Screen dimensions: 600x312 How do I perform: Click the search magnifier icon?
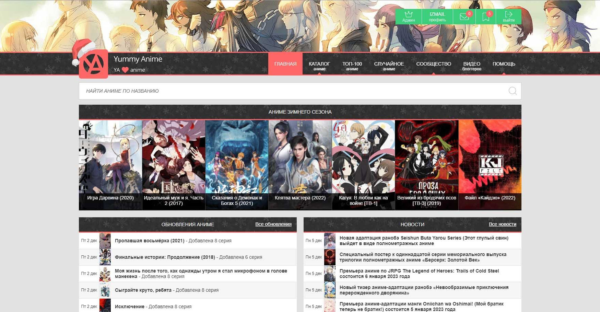(513, 91)
